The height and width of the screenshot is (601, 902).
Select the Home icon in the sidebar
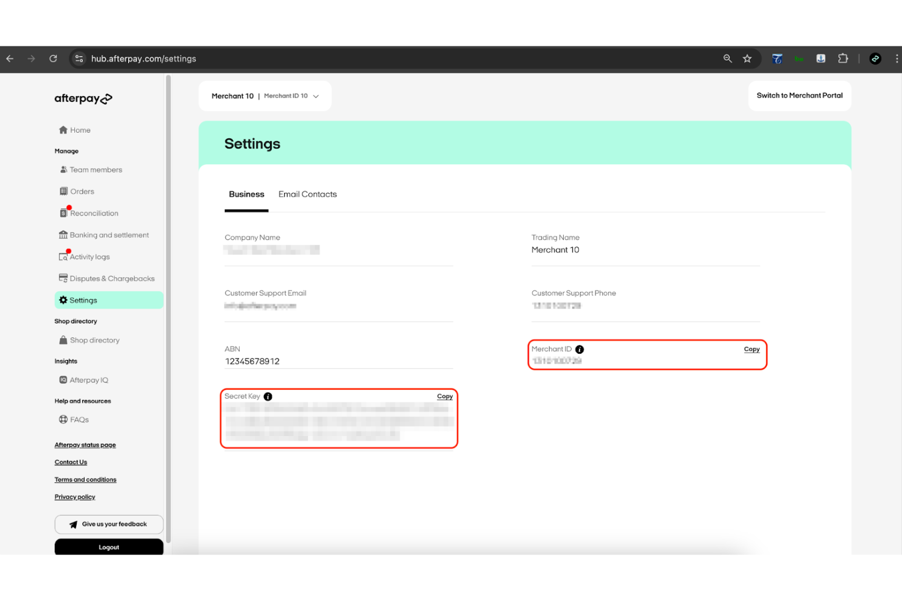point(63,130)
